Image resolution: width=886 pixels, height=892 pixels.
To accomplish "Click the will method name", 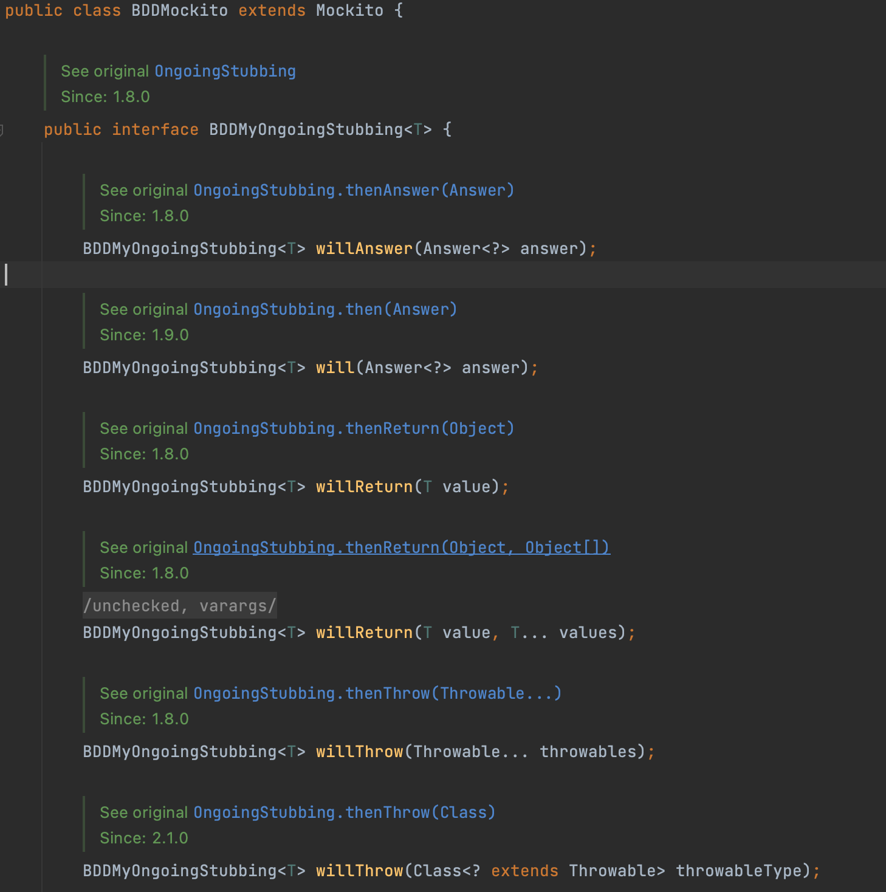I will (335, 368).
